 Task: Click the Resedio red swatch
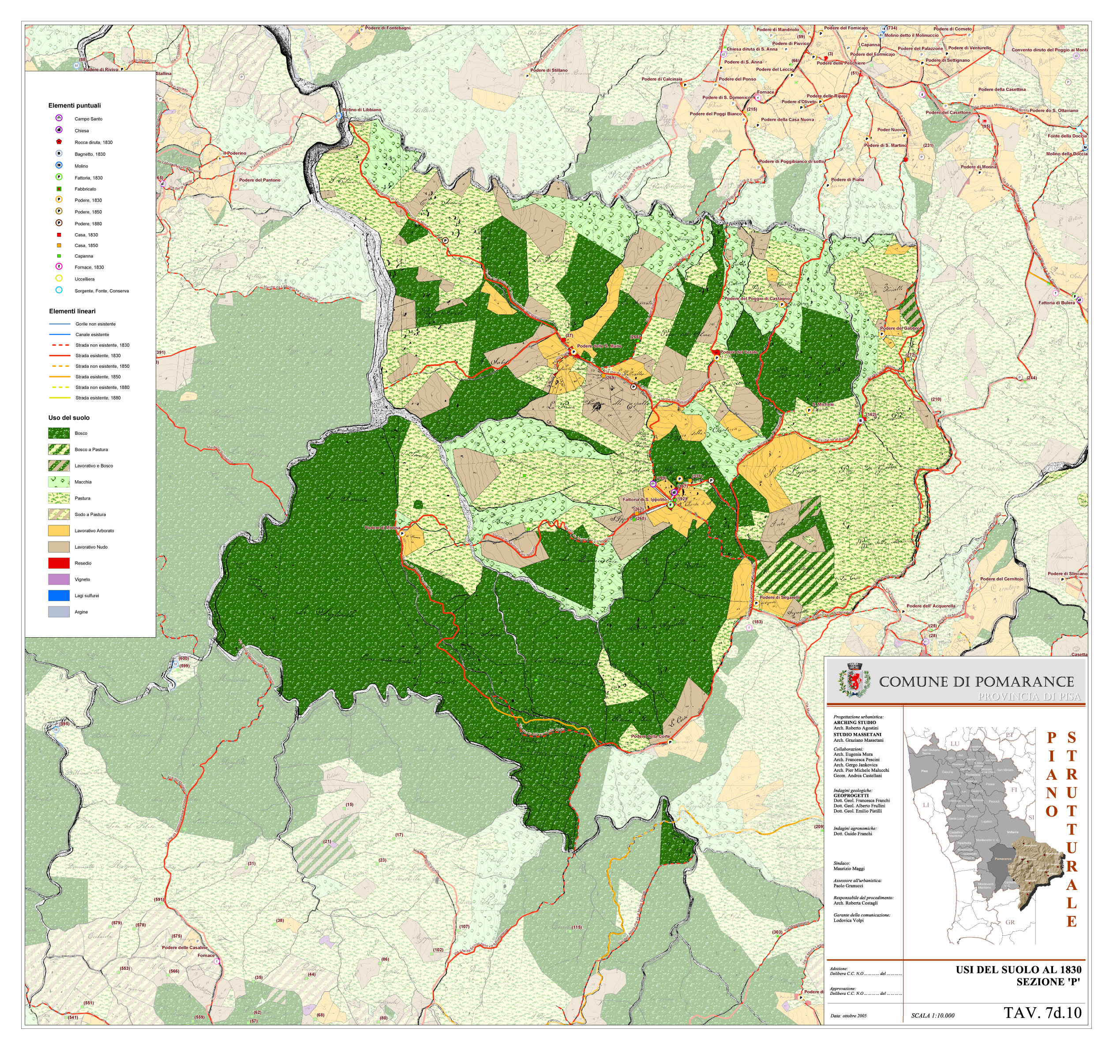point(59,563)
